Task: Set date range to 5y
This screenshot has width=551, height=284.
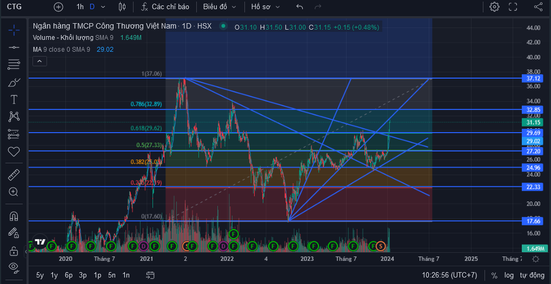Action: 40,275
